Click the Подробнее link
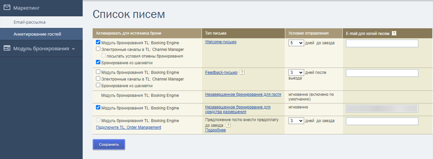The height and width of the screenshot is (159, 433). [215, 130]
